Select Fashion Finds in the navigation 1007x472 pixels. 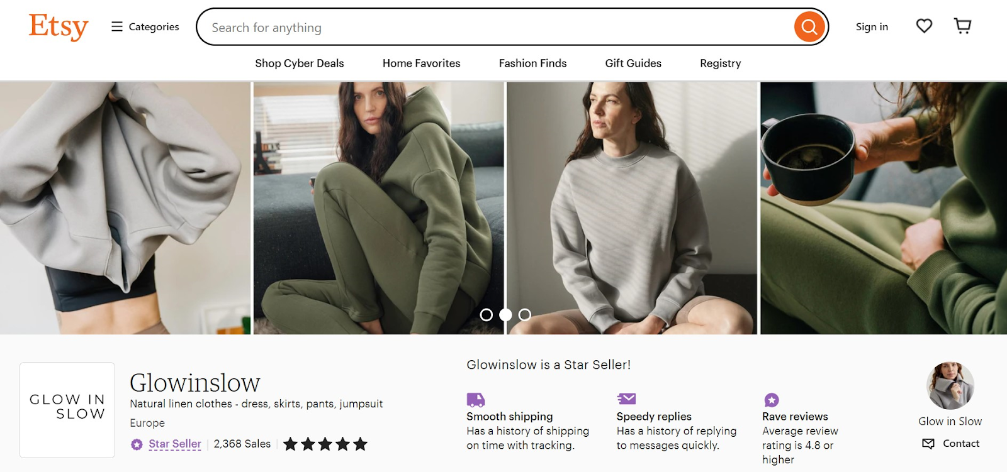click(x=532, y=63)
